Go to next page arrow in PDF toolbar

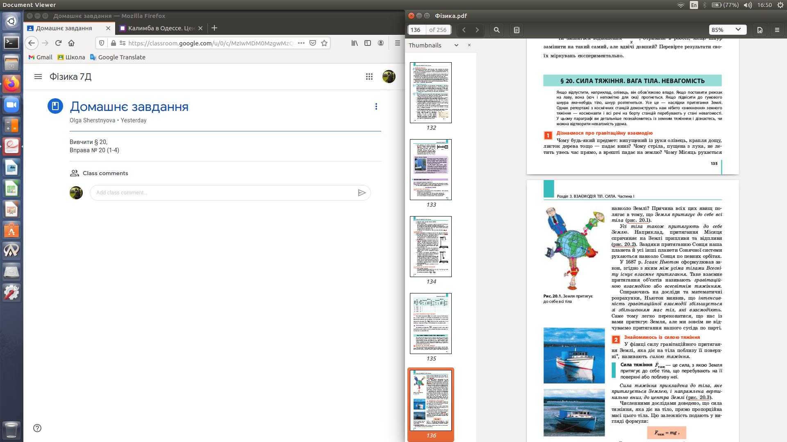(x=477, y=30)
